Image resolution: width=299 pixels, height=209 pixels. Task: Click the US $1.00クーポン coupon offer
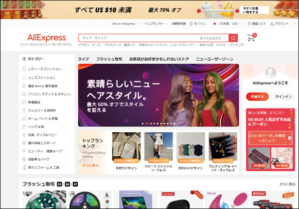coord(271,138)
